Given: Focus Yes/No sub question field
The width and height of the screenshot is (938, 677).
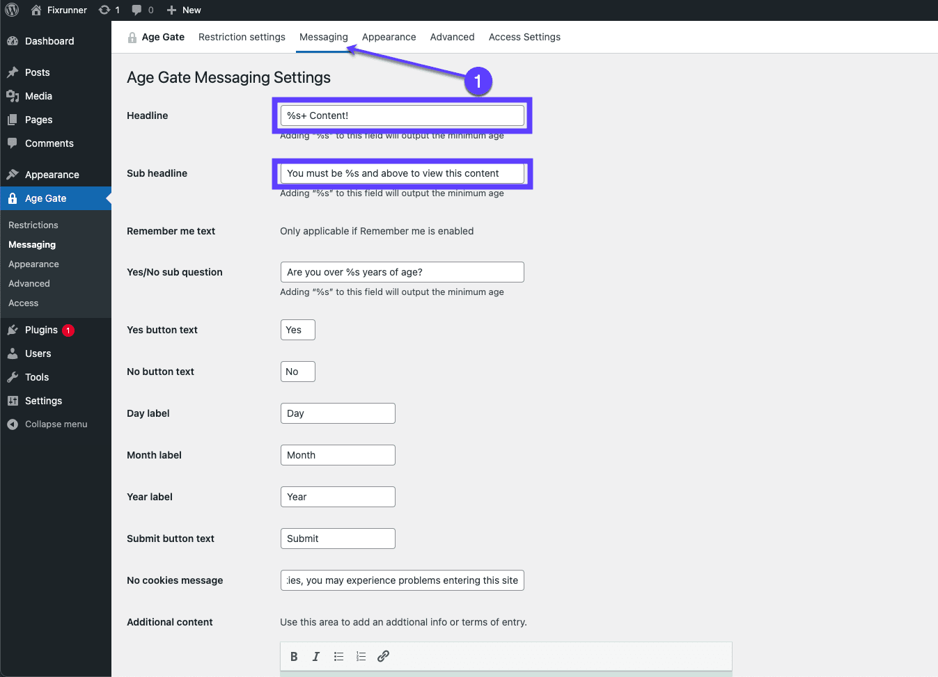Looking at the screenshot, I should (402, 272).
